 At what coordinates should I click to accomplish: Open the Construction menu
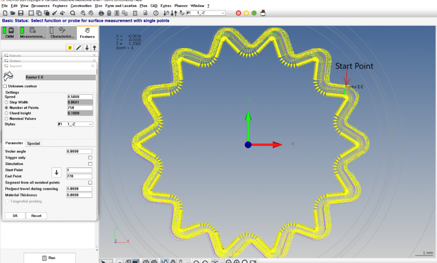(x=81, y=6)
